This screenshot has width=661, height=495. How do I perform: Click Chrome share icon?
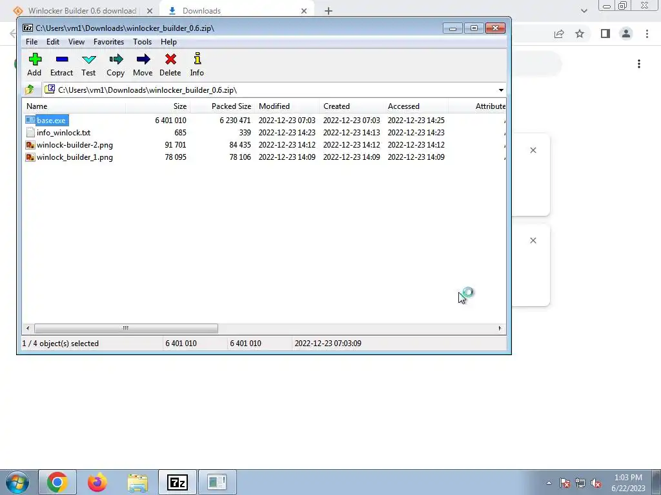click(x=559, y=34)
